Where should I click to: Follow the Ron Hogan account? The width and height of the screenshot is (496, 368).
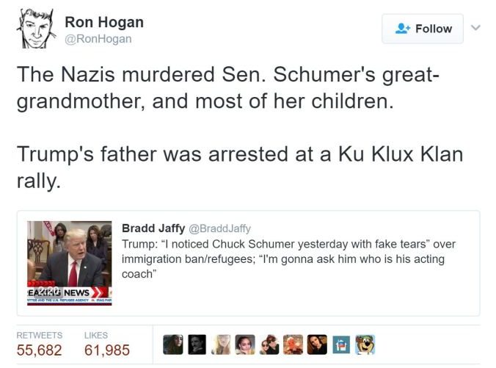coord(423,29)
